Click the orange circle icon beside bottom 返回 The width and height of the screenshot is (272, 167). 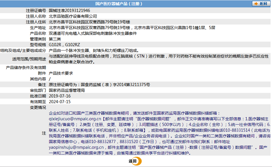[137, 161]
